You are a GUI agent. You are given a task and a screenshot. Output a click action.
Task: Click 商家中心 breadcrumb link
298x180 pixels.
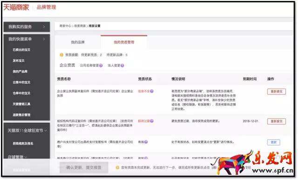tap(65, 26)
